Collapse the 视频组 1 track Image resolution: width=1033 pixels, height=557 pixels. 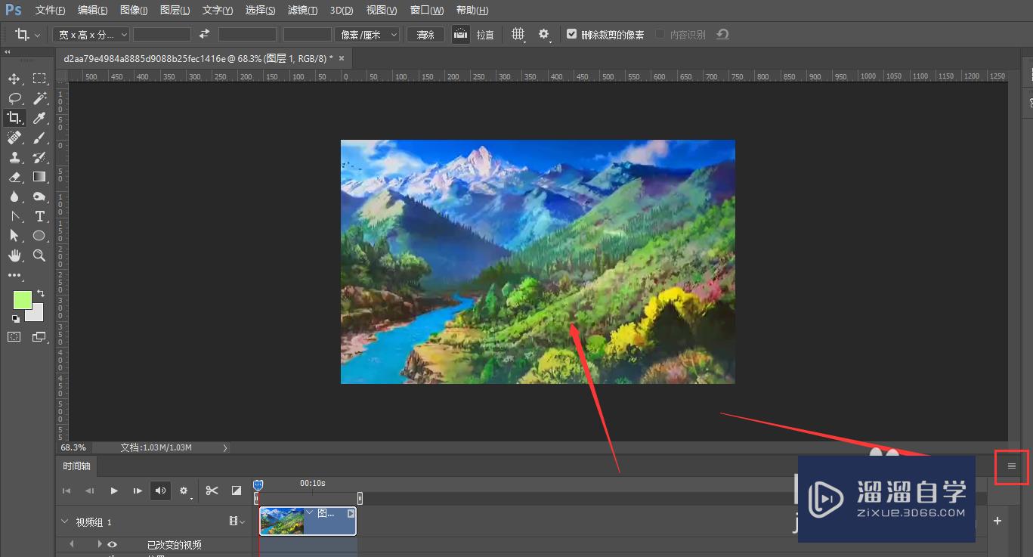click(64, 522)
